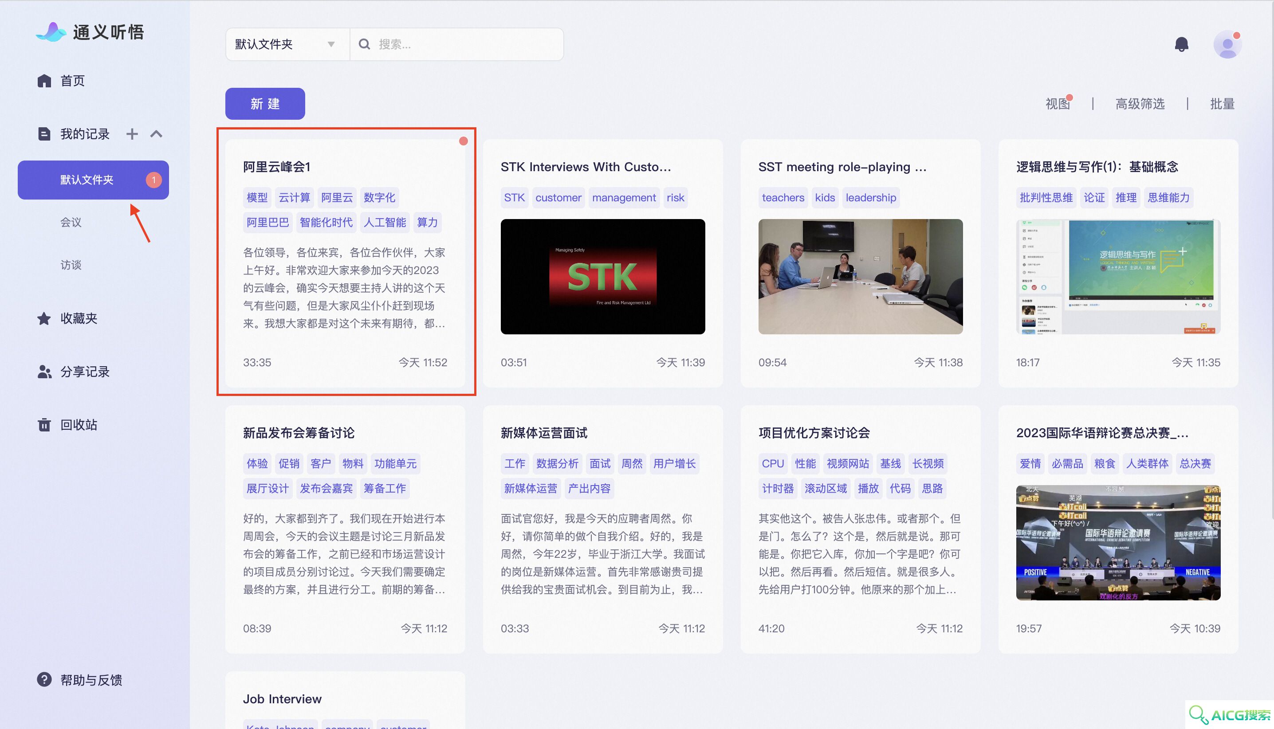This screenshot has height=729, width=1274.
Task: Click the risk tag
Action: click(675, 197)
